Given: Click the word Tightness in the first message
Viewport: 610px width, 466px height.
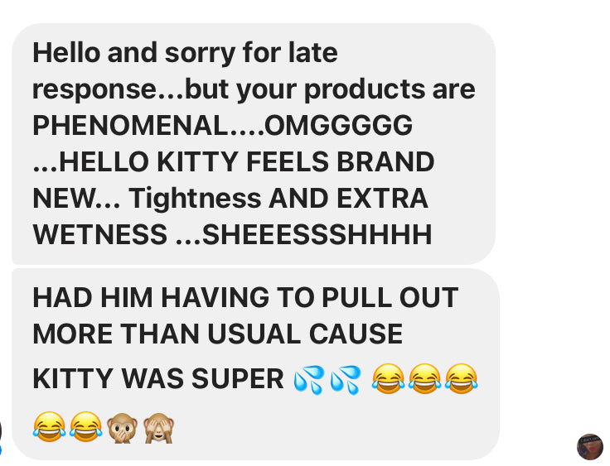Looking at the screenshot, I should [195, 198].
